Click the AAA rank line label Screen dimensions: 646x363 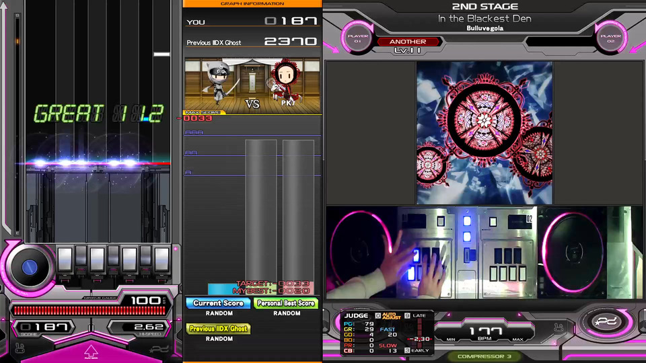coord(194,132)
